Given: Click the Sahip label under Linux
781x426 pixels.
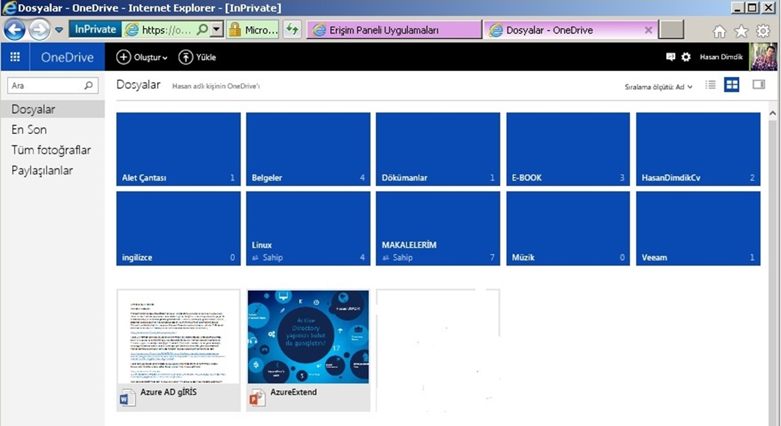Looking at the screenshot, I should point(273,257).
